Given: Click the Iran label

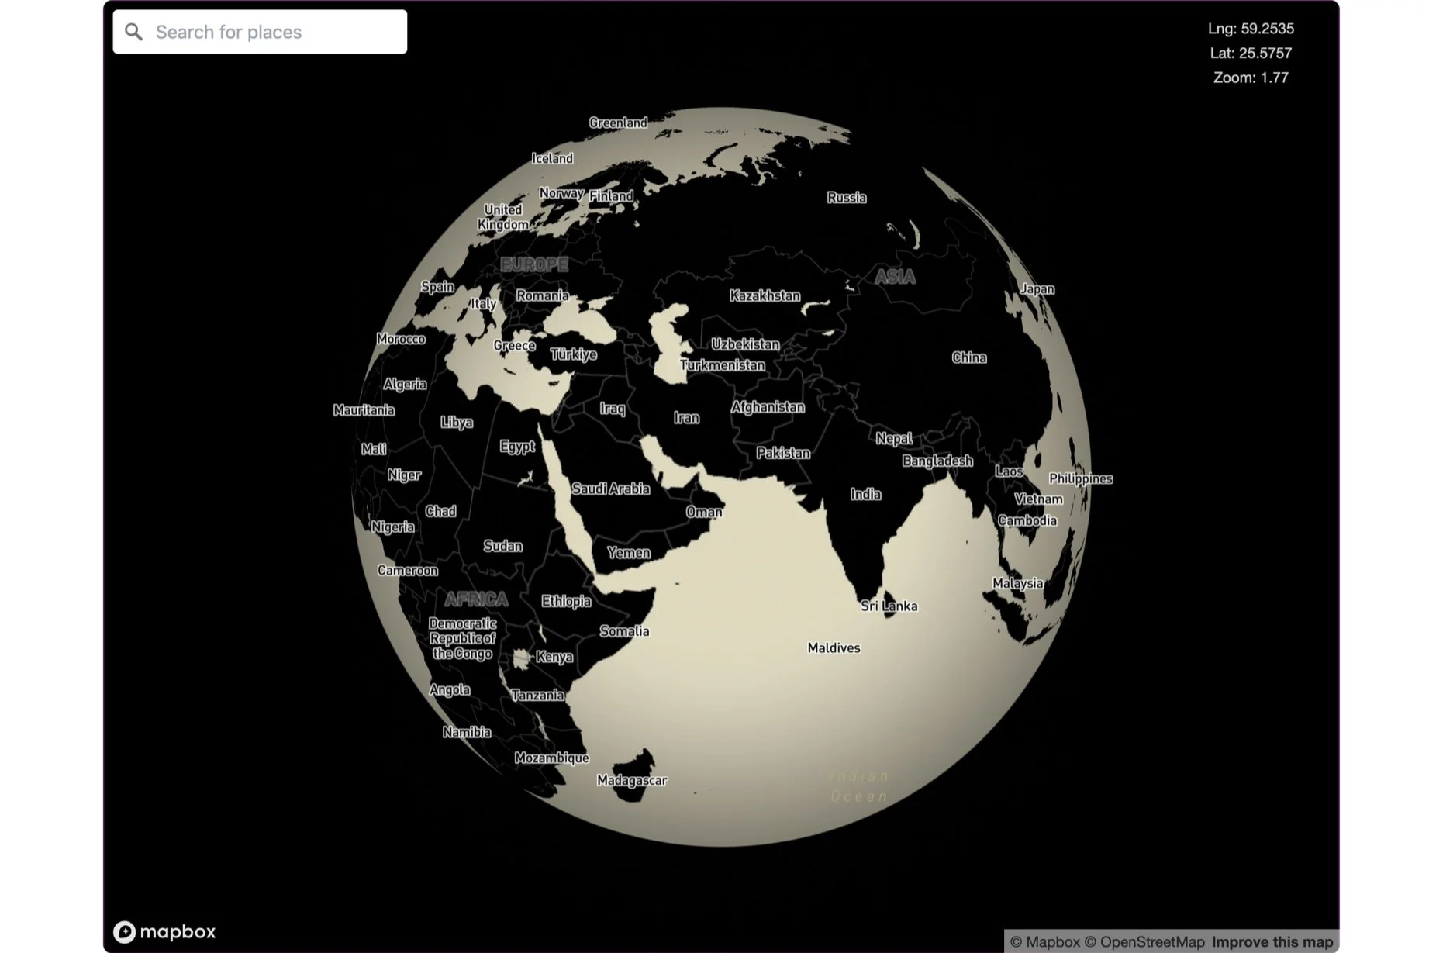Looking at the screenshot, I should (686, 418).
